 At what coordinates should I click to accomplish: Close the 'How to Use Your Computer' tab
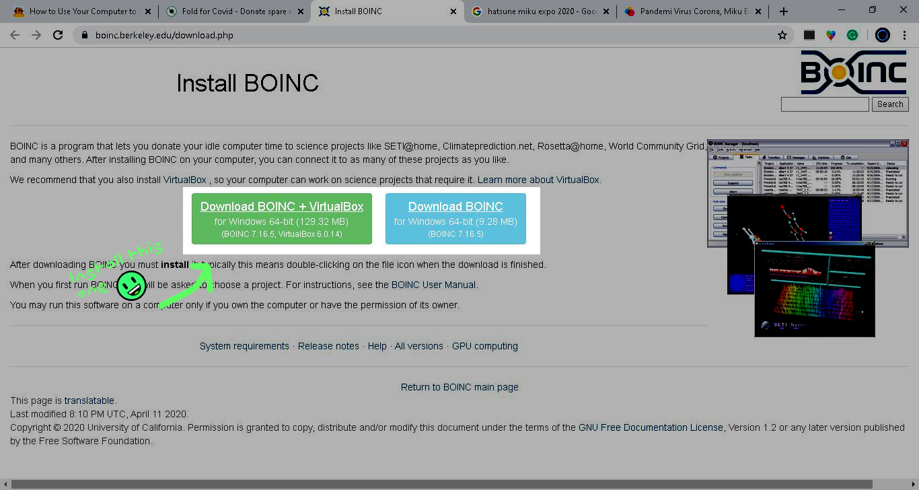(x=148, y=11)
